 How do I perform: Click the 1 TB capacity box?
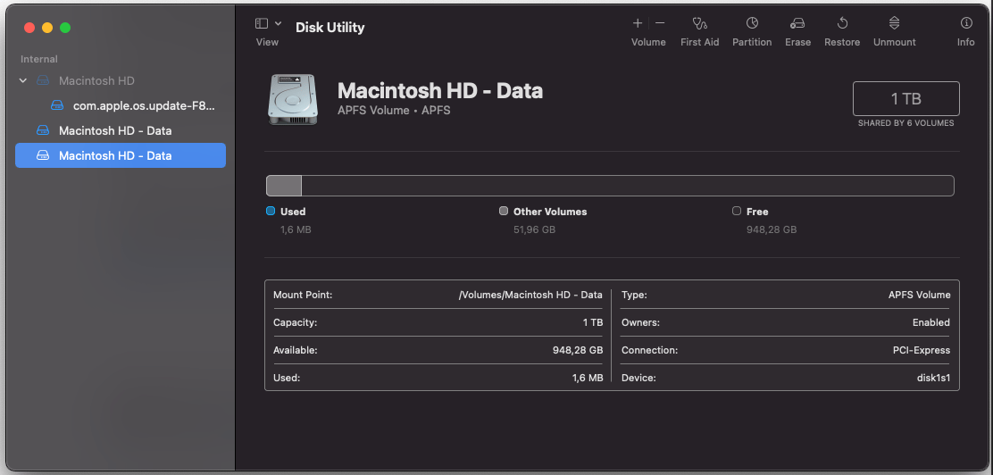point(905,99)
